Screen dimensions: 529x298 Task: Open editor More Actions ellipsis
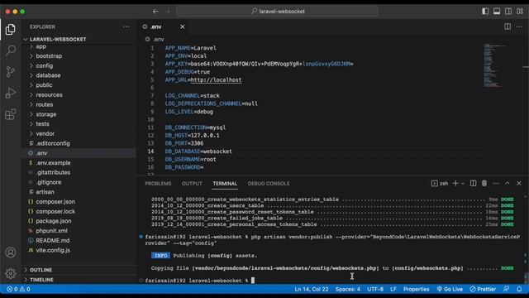tap(519, 26)
